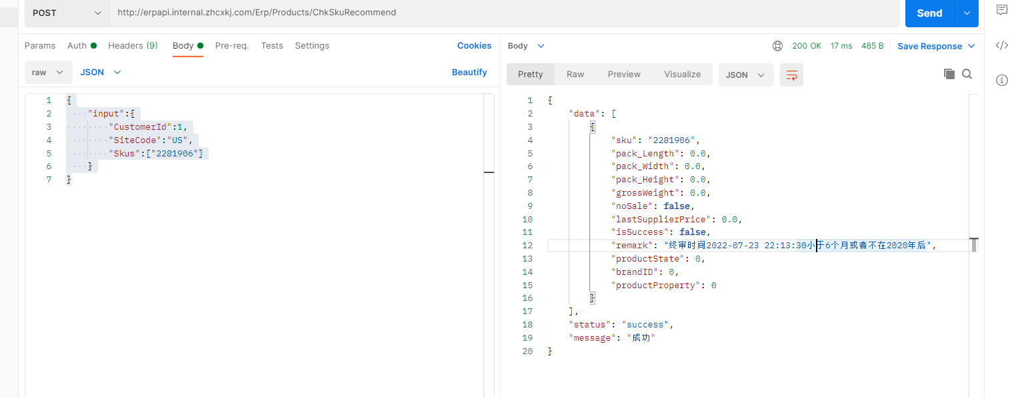This screenshot has height=398, width=1020.
Task: Open the request info icon in the sidebar
Action: [x=1001, y=81]
